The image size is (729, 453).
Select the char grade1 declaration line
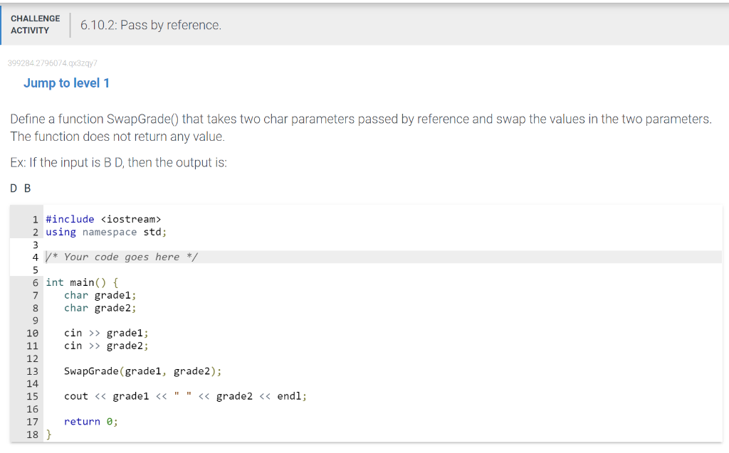[x=100, y=296]
